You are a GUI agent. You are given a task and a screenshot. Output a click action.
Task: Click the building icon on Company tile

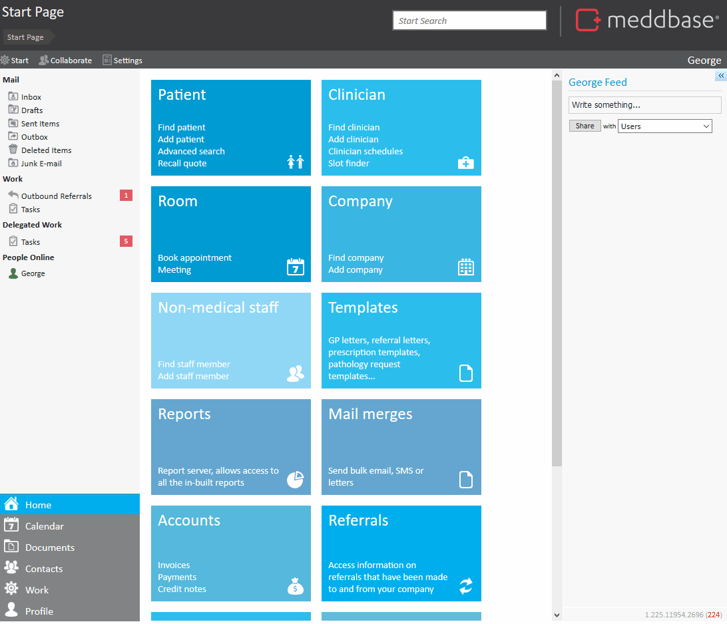[x=465, y=267]
